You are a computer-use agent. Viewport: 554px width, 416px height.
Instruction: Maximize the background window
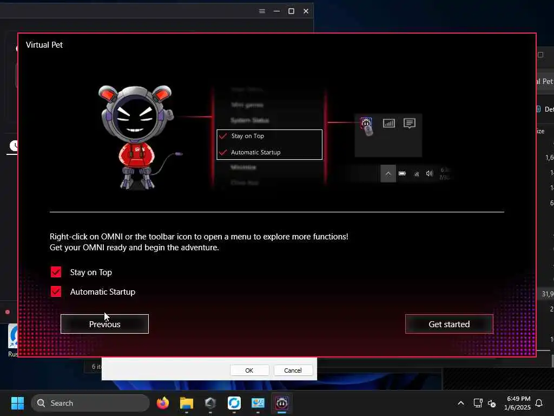[292, 11]
